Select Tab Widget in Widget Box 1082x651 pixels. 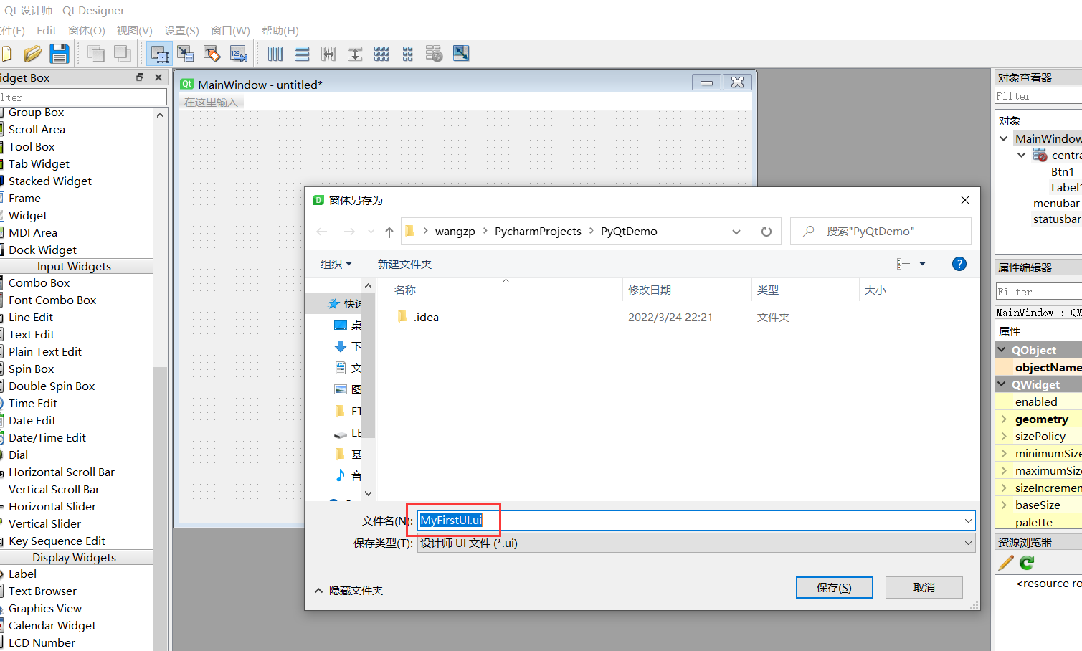[x=39, y=163]
